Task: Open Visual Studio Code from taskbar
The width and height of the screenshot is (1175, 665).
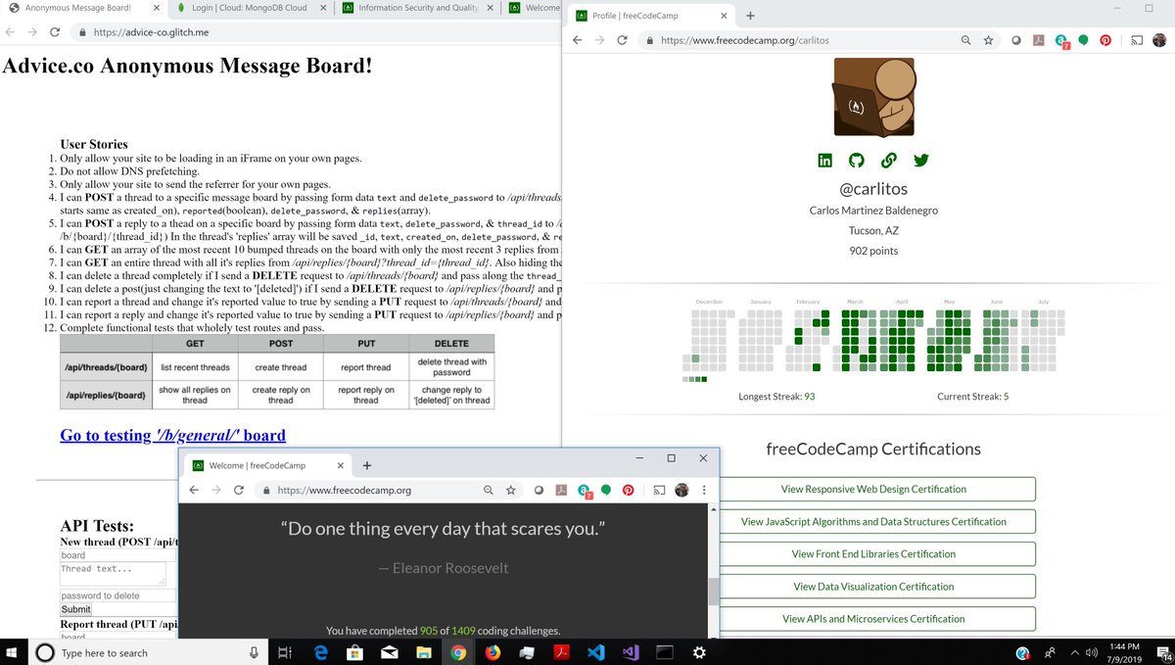Action: [x=596, y=652]
